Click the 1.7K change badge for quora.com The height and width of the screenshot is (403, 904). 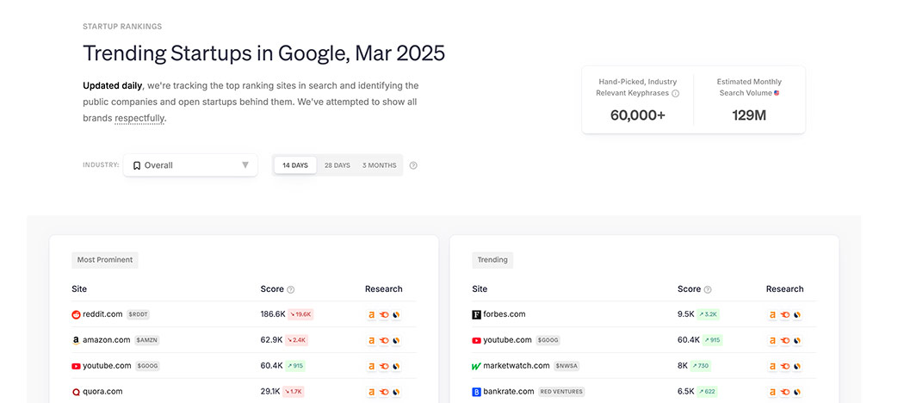(294, 392)
